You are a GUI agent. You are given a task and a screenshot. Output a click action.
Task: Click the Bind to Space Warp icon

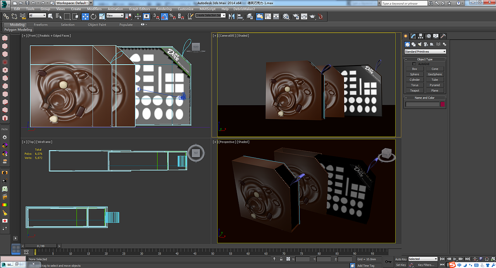23,17
